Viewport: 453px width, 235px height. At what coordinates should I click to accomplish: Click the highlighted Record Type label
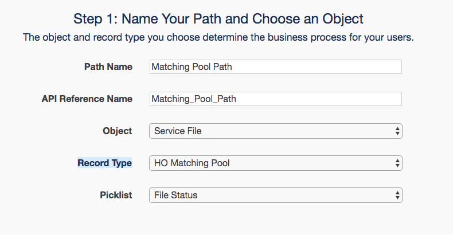[105, 163]
